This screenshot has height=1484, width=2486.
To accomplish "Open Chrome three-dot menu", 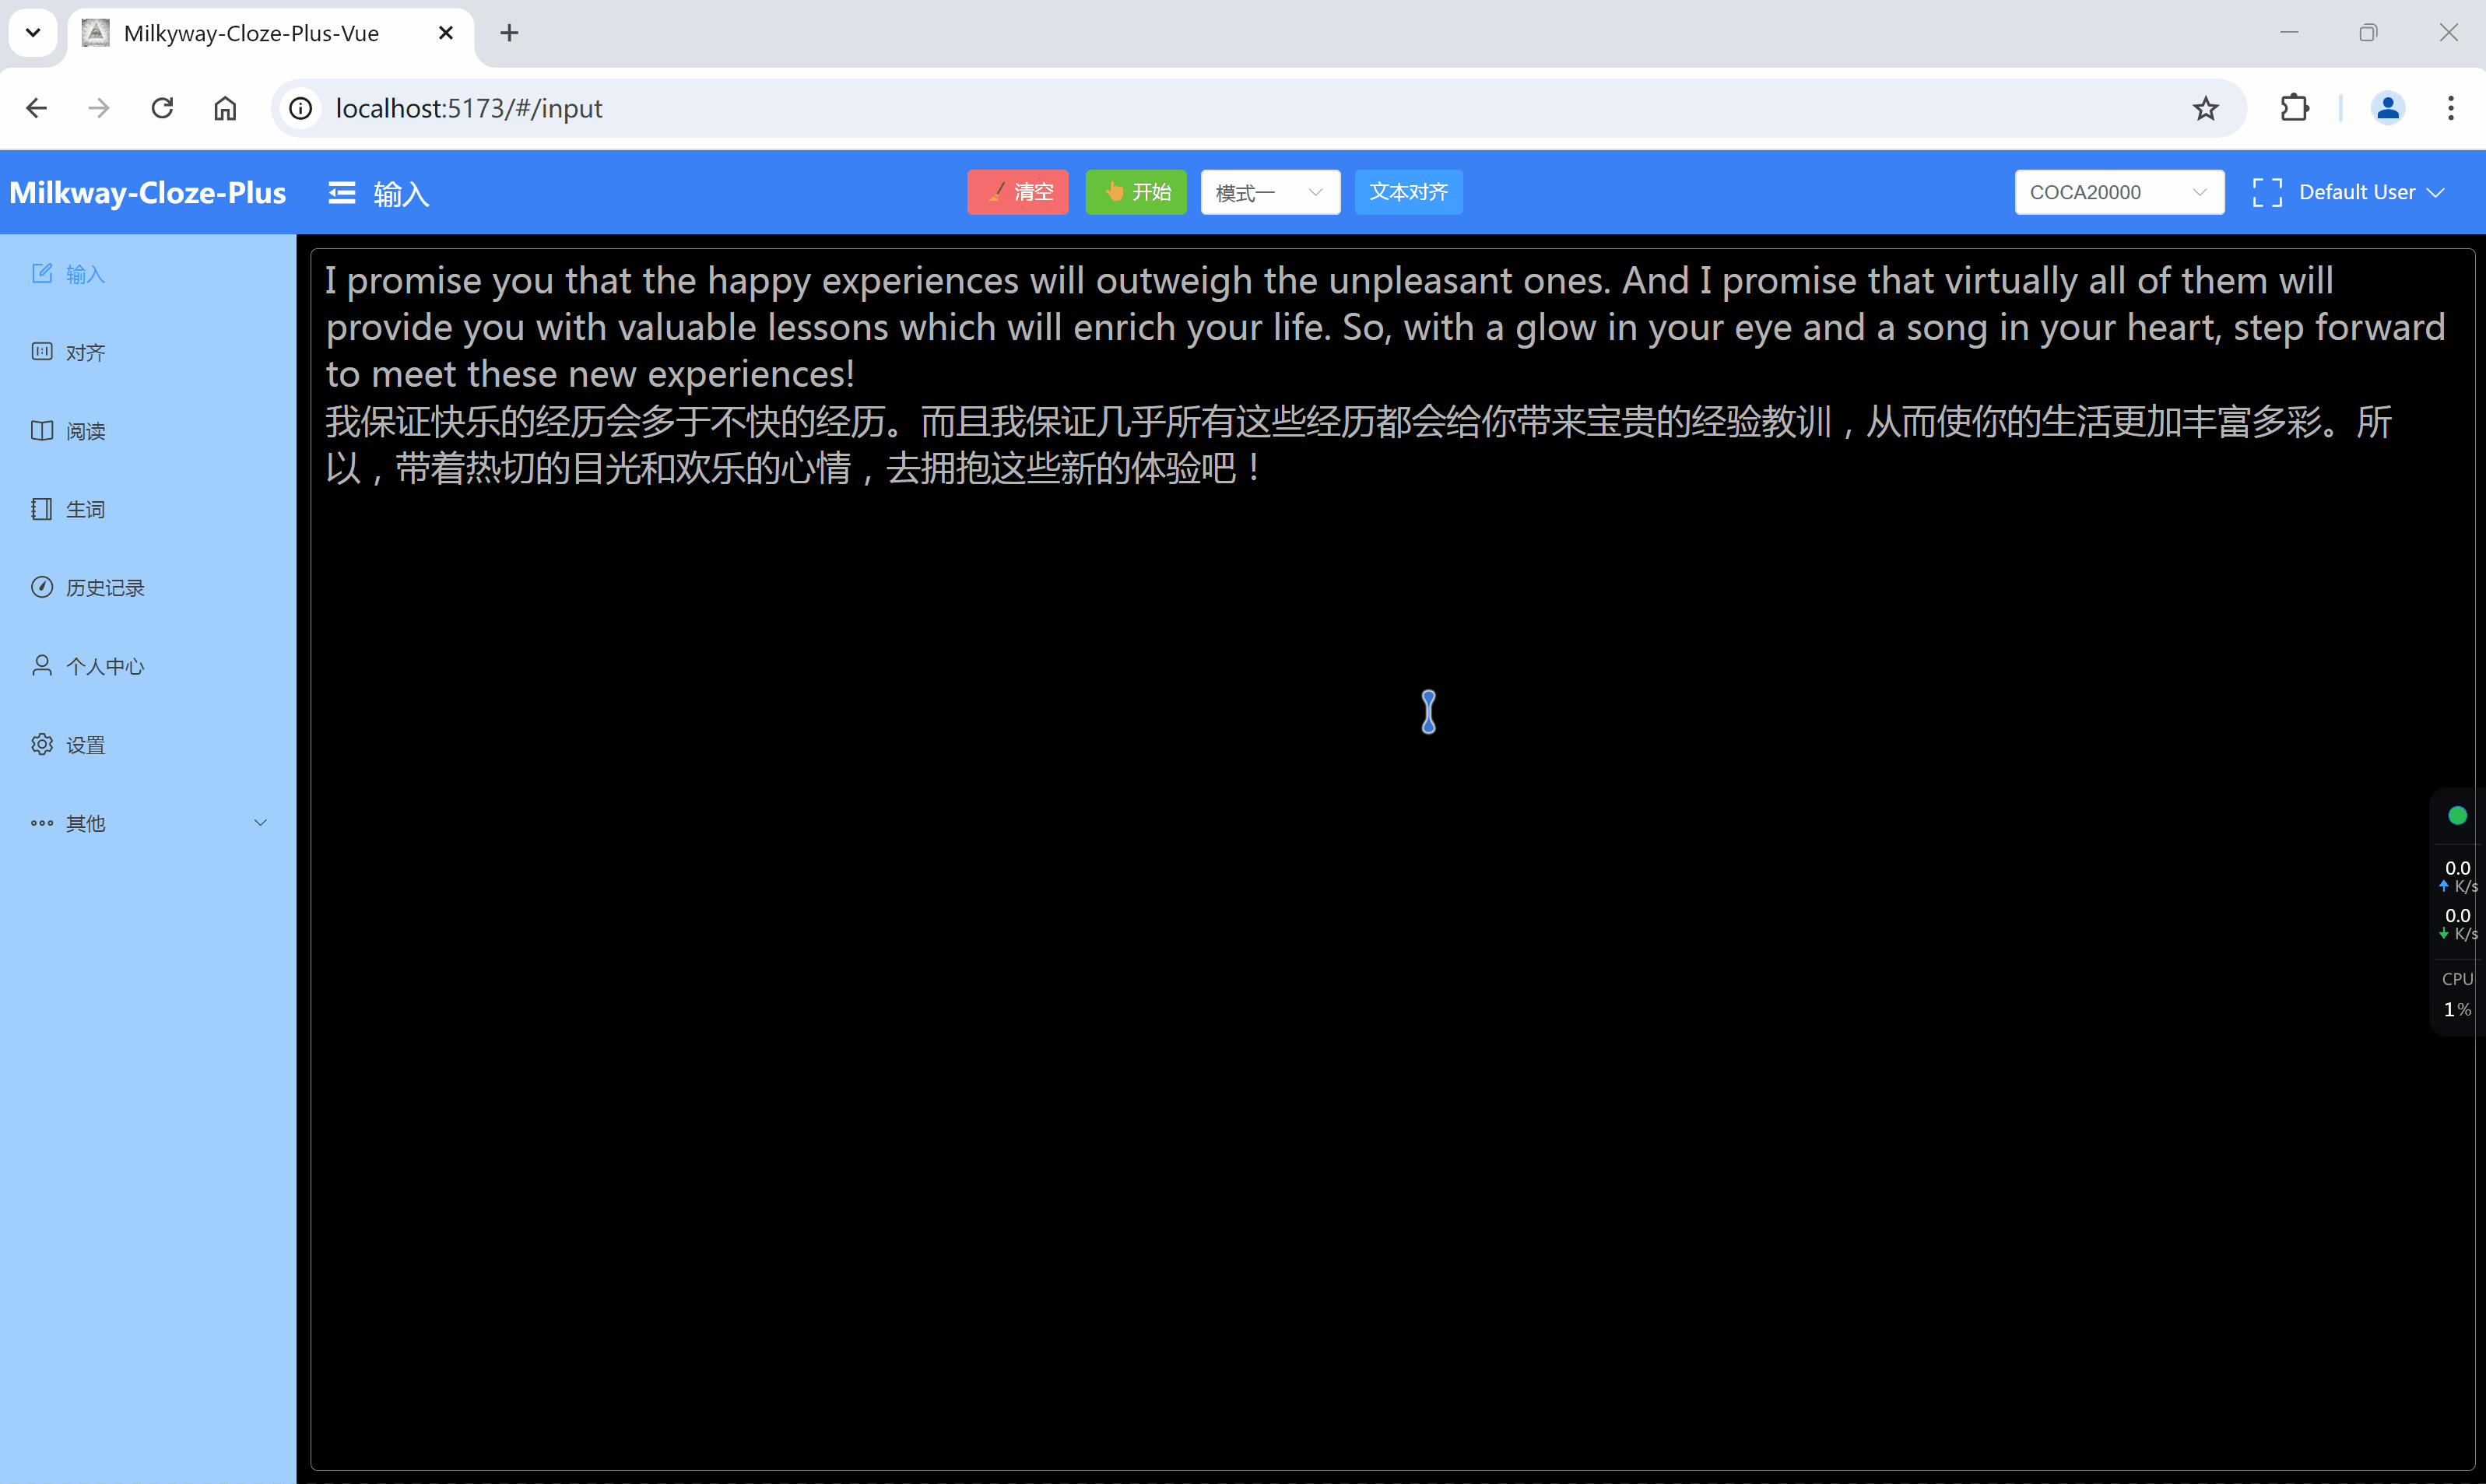I will coord(2450,108).
